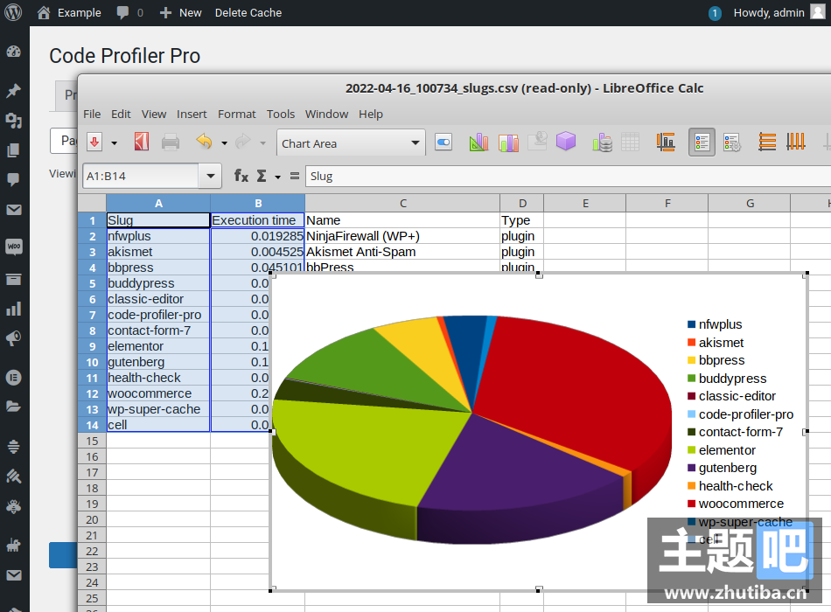Open the Marketing megaphone sidebar icon
Image resolution: width=831 pixels, height=612 pixels.
pyautogui.click(x=14, y=338)
